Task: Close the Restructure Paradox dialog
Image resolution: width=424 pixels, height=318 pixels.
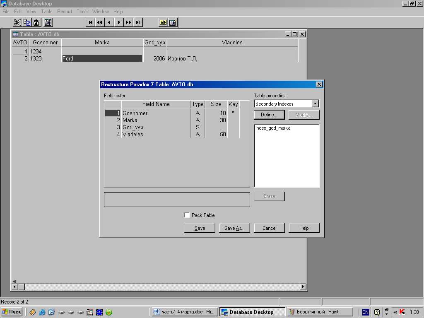Action: point(319,84)
